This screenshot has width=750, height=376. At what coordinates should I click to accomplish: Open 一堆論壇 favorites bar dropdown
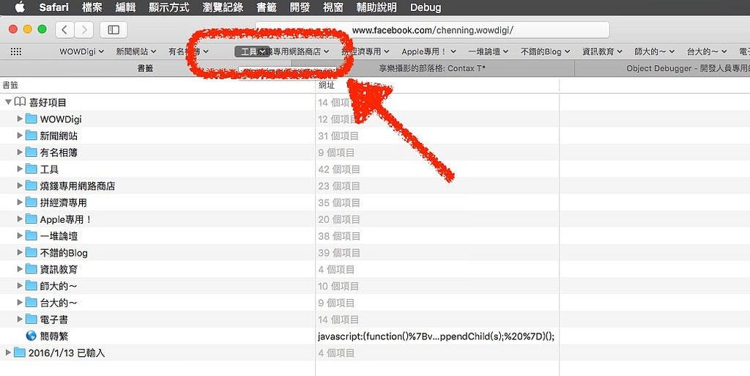tap(488, 51)
